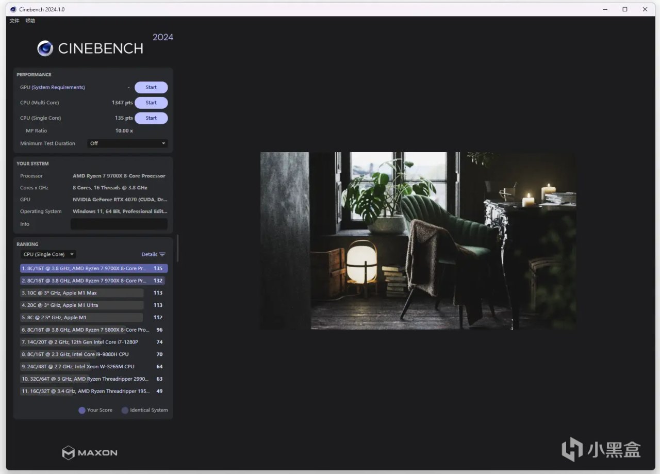Click the GPU System Requirements link
Image resolution: width=660 pixels, height=474 pixels.
[58, 87]
